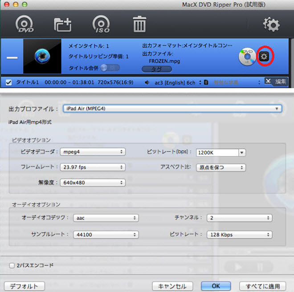Click the 720x576(16:9) resolution text

click(115, 82)
